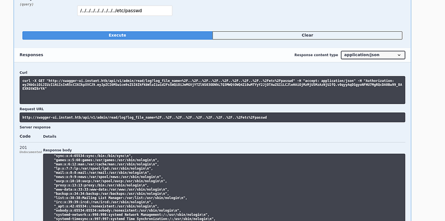Click the www-data:x:33:33 line in response
The image size is (445, 221).
(x=111, y=189)
